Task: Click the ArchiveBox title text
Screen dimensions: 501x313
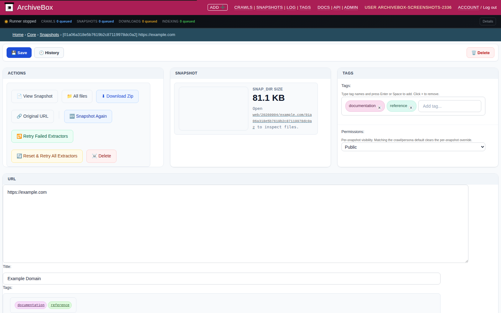Action: [x=35, y=8]
